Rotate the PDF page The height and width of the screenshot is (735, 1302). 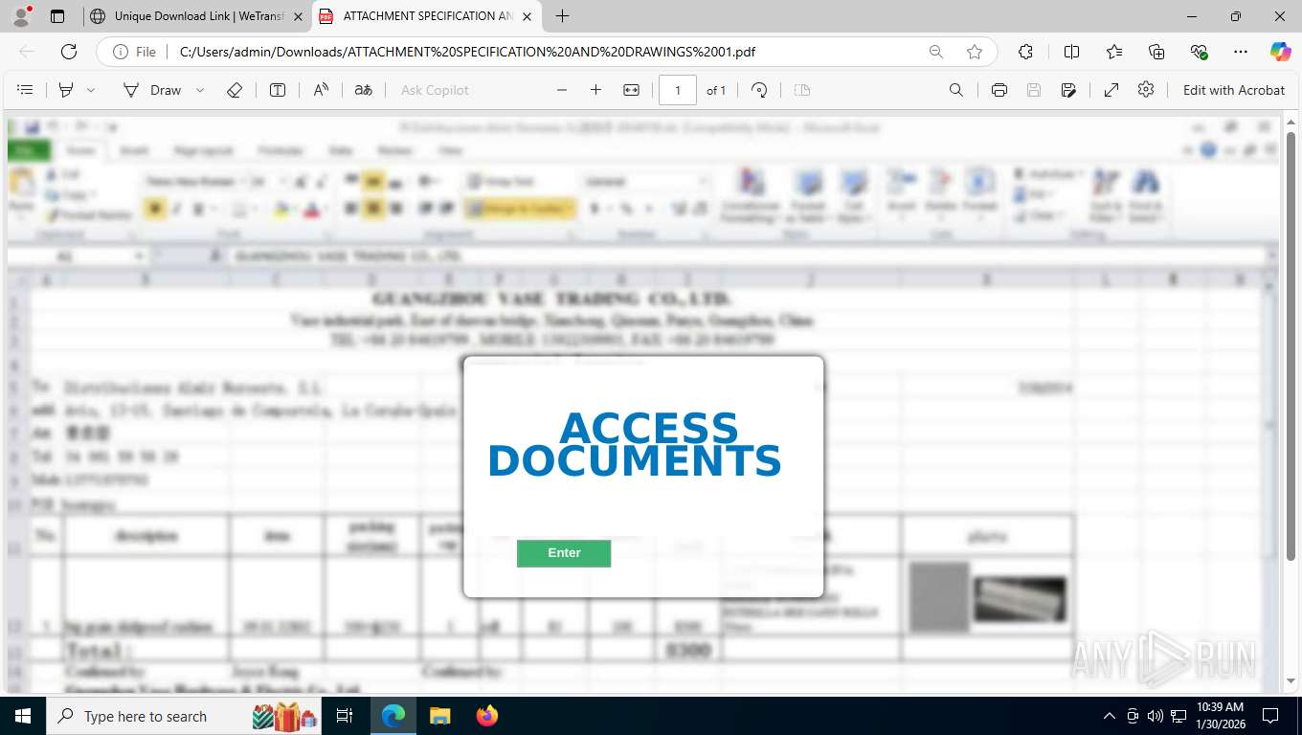[x=759, y=90]
